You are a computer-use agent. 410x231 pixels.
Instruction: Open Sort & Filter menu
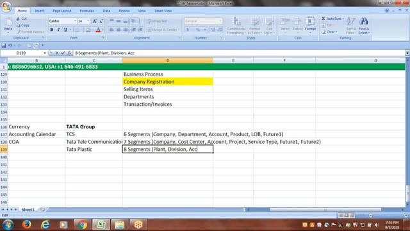click(x=350, y=26)
